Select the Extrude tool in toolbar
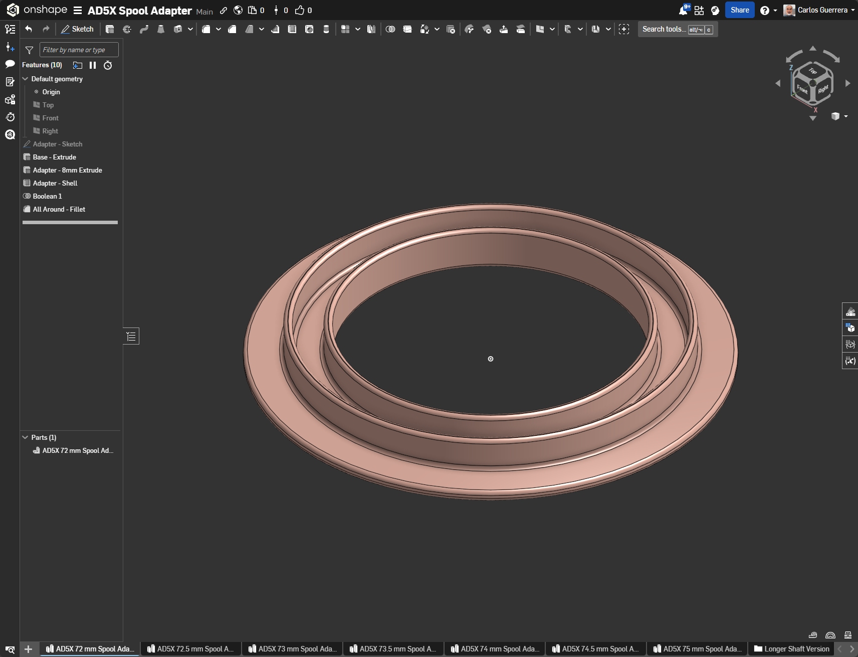This screenshot has height=657, width=858. (110, 29)
